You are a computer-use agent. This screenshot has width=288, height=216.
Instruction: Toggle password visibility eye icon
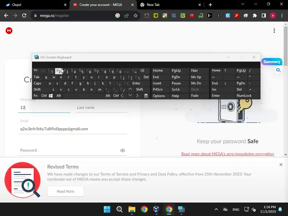(x=123, y=150)
